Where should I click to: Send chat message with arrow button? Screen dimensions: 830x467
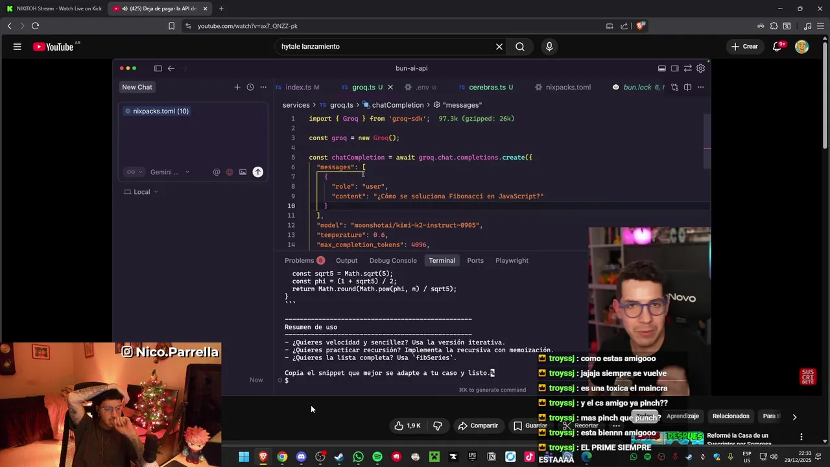point(258,172)
